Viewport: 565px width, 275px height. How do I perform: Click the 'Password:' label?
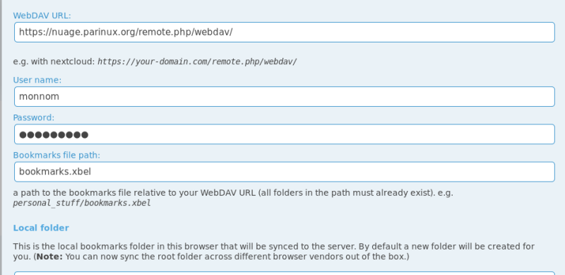(33, 117)
